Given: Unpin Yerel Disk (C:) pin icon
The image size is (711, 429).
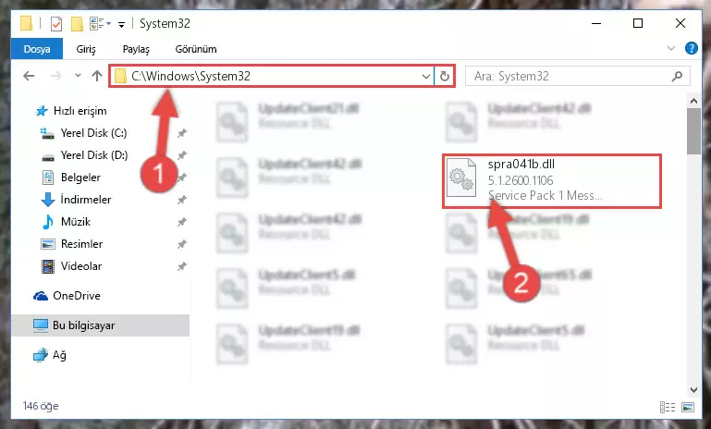Looking at the screenshot, I should point(182,133).
